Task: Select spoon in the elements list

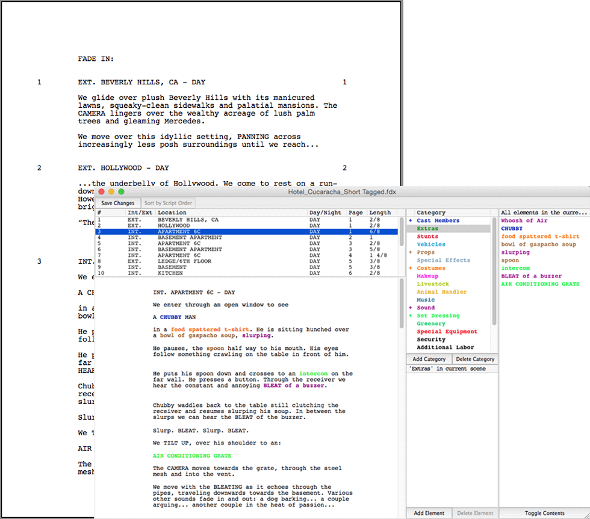Action: coord(510,260)
